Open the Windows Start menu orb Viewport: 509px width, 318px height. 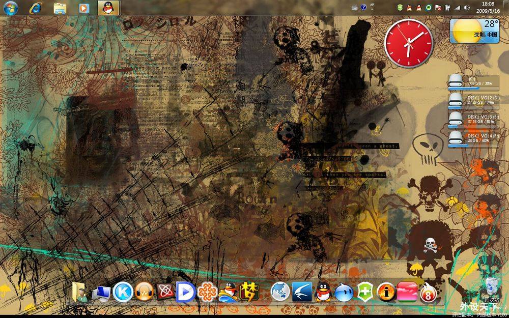10,8
